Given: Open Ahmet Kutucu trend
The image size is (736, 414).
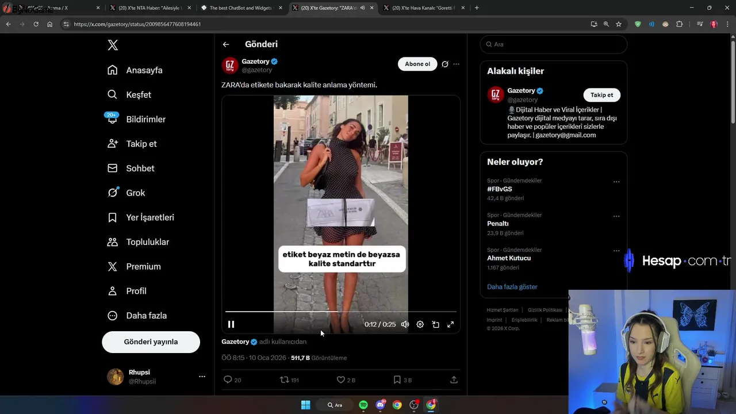Looking at the screenshot, I should 509,258.
